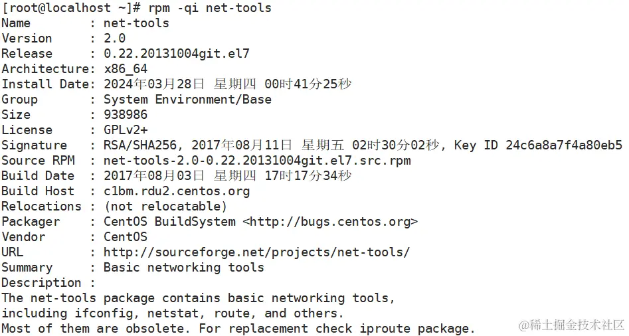Click the [root@localhost ~]# shell prompt
The height and width of the screenshot is (336, 629).
click(x=71, y=7)
